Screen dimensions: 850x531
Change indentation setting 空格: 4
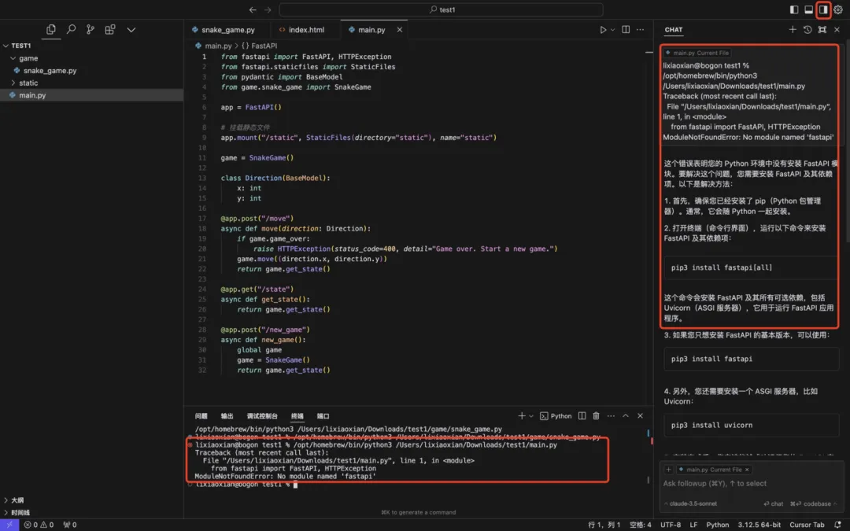(640, 525)
